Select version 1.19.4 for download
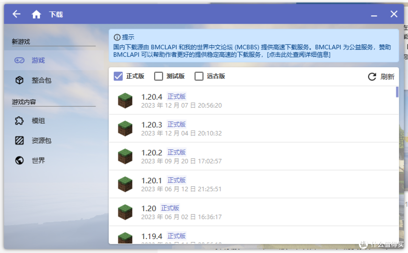The image size is (408, 253). 254,235
